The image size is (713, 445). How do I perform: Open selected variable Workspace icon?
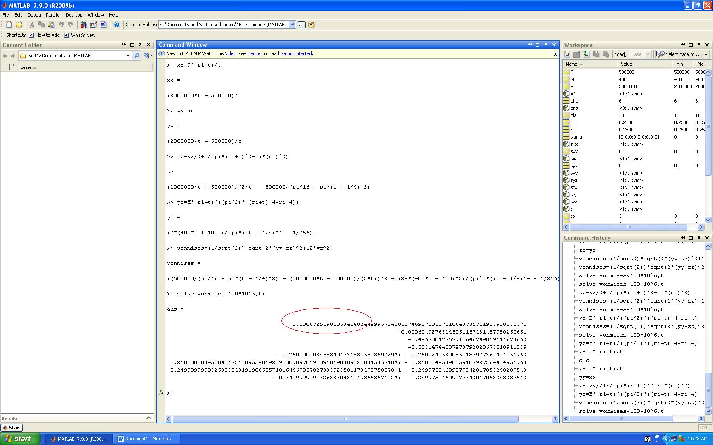[576, 54]
